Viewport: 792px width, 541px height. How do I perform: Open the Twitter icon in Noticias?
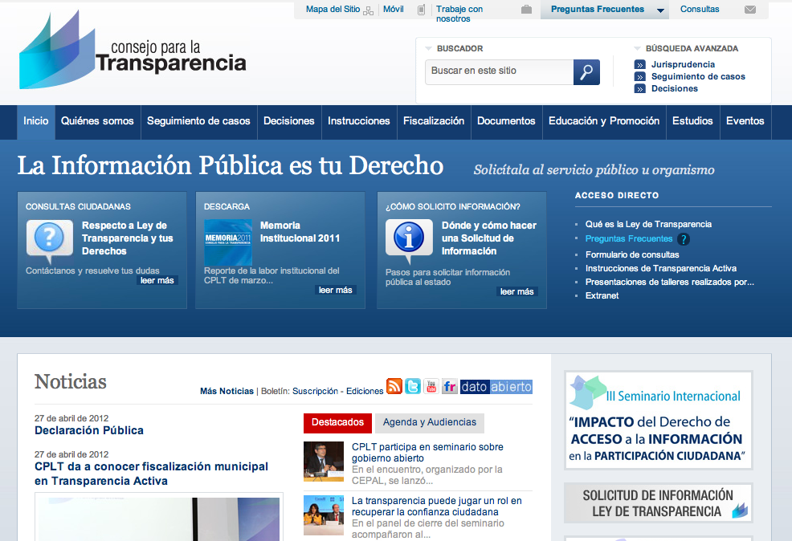(413, 386)
